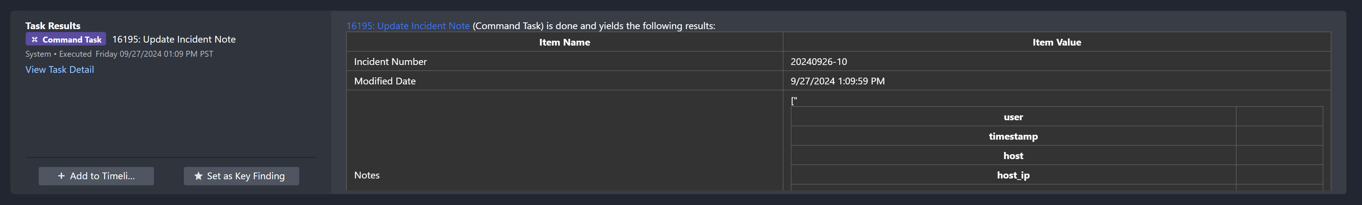Click the Incident Number row label
The width and height of the screenshot is (1362, 205).
(390, 62)
